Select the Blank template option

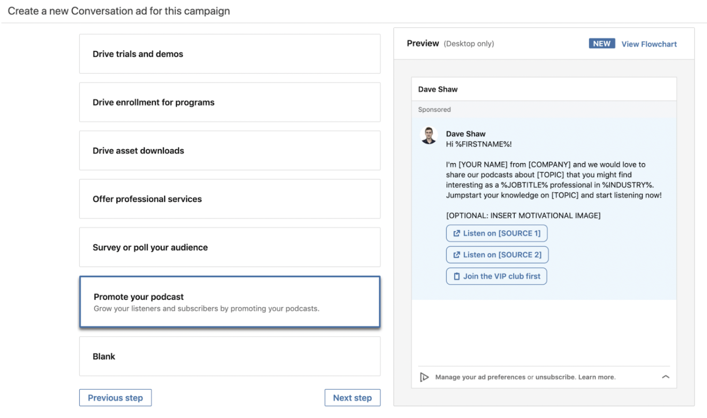click(230, 356)
